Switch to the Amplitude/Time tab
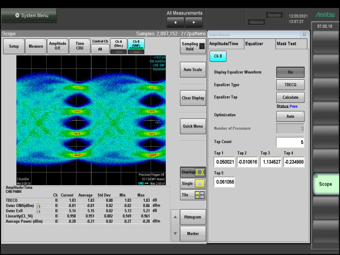Screen dimensions: 340x255 225,44
